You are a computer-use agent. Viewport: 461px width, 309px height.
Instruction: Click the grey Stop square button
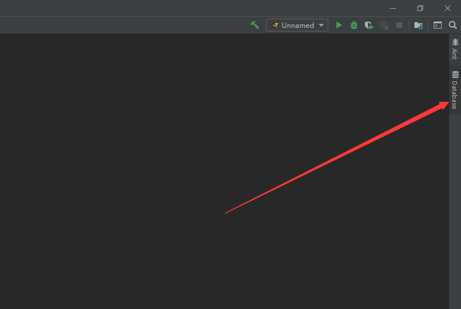[x=399, y=25]
